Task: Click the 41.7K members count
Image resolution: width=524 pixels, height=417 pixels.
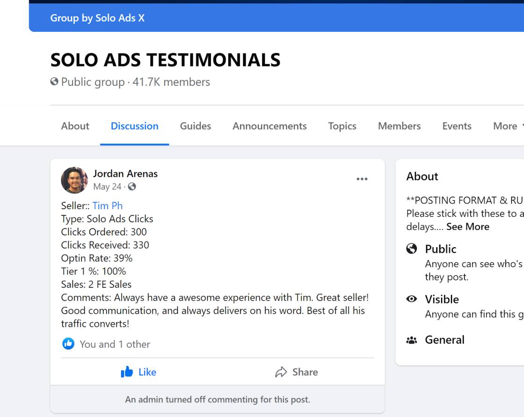Action: click(171, 82)
